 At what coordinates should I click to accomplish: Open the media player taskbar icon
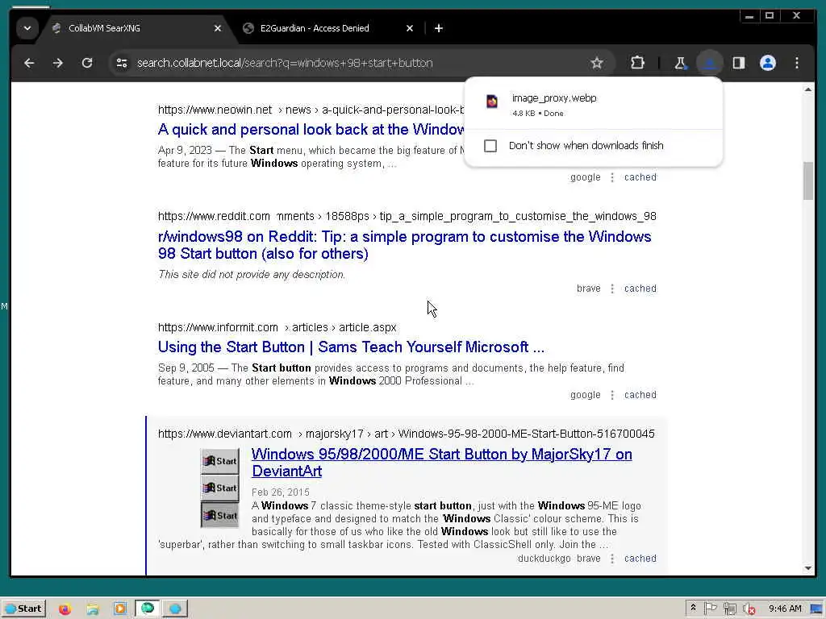pyautogui.click(x=120, y=609)
